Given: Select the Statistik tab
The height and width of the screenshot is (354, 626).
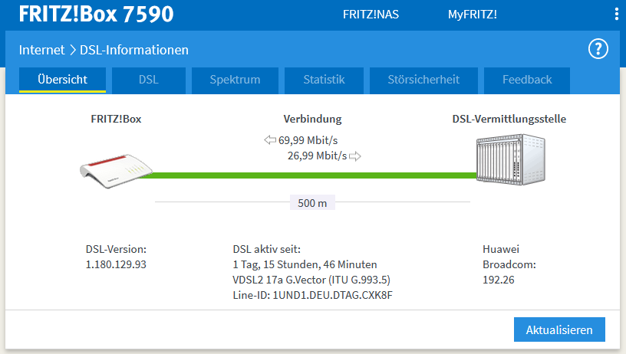Looking at the screenshot, I should coord(324,80).
